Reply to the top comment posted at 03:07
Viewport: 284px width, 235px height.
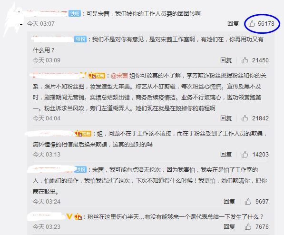233,24
